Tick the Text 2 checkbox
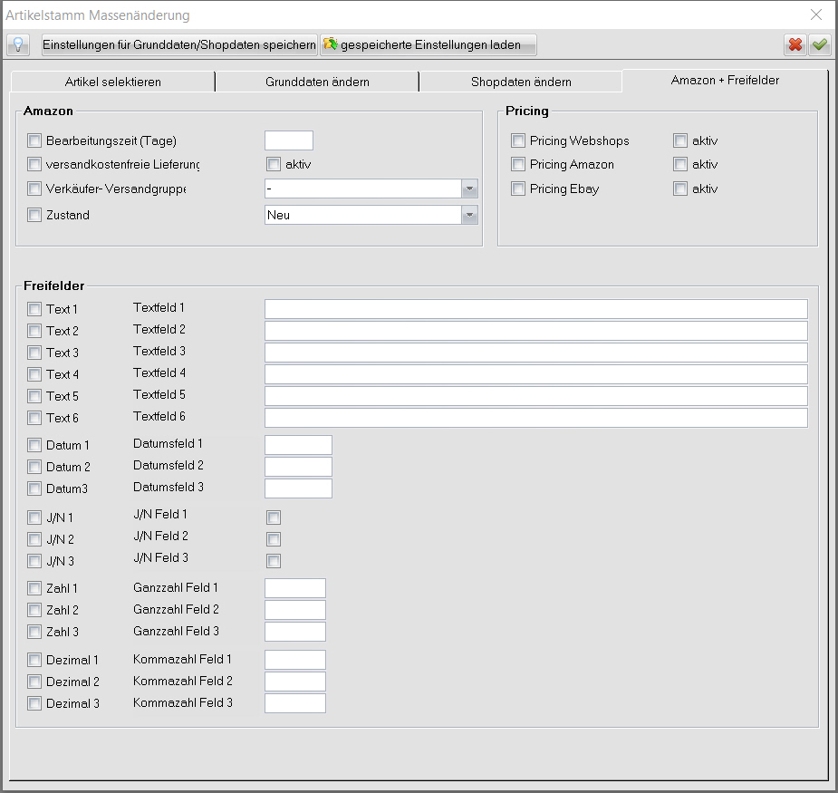The width and height of the screenshot is (838, 793). click(x=34, y=331)
